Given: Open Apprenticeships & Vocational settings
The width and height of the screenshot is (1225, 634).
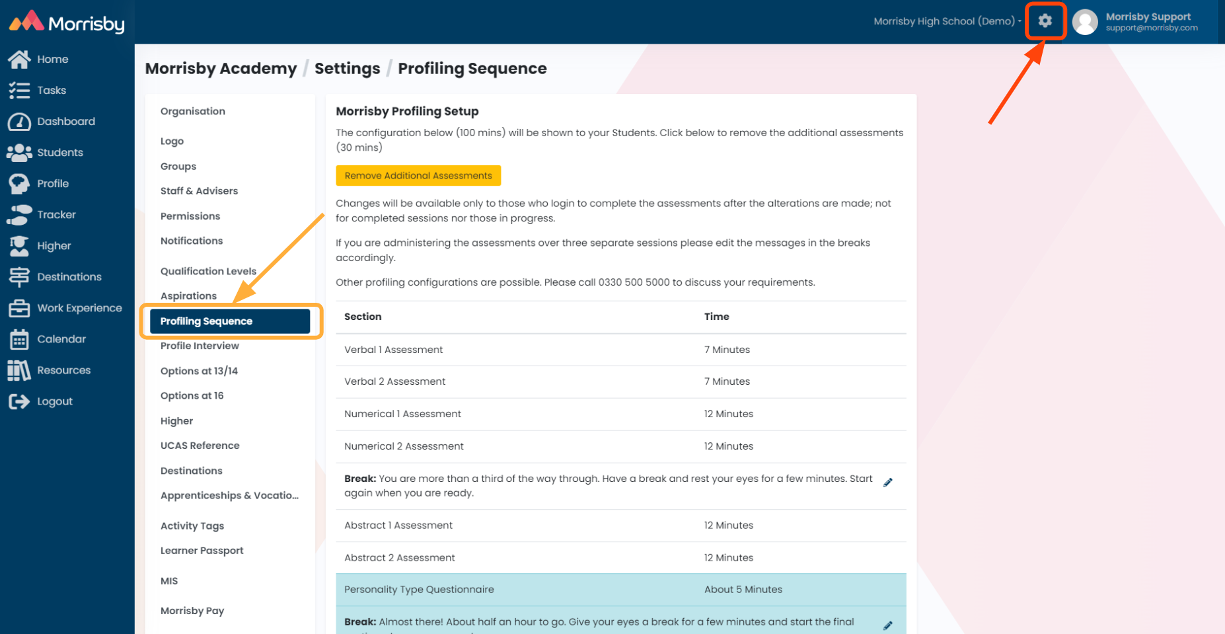Looking at the screenshot, I should 229,495.
